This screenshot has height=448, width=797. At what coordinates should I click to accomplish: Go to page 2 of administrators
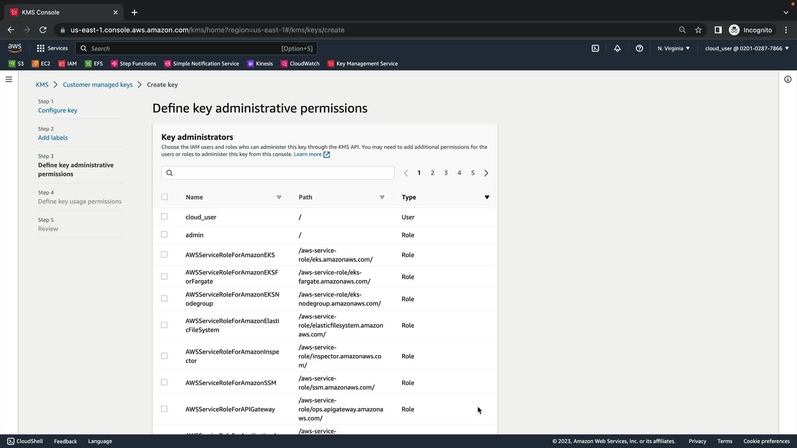click(x=432, y=173)
